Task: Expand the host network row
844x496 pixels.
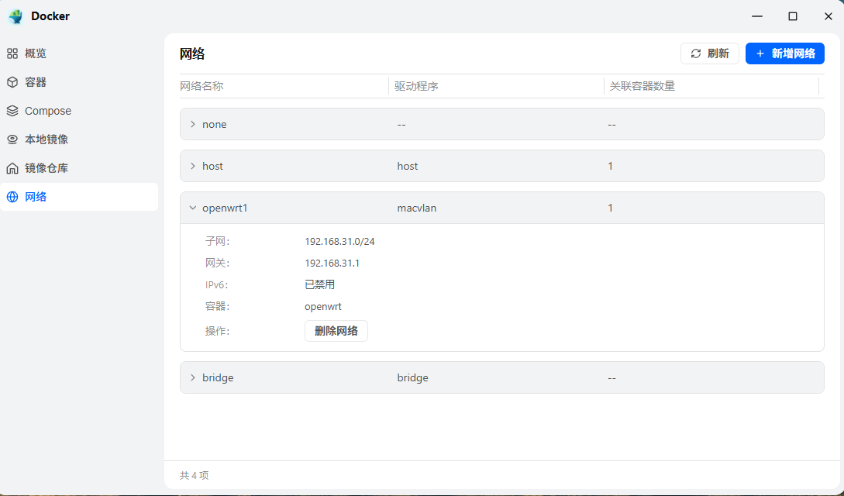Action: [x=193, y=166]
